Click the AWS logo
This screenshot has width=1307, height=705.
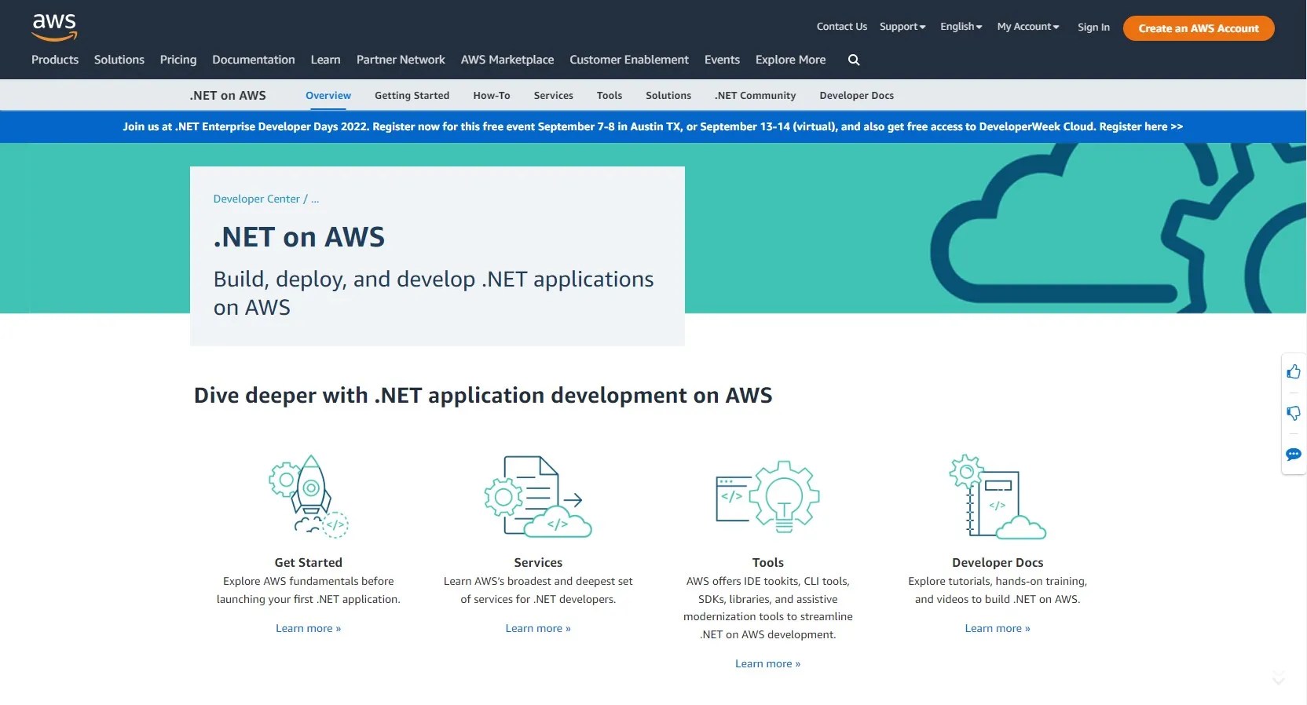pos(54,27)
